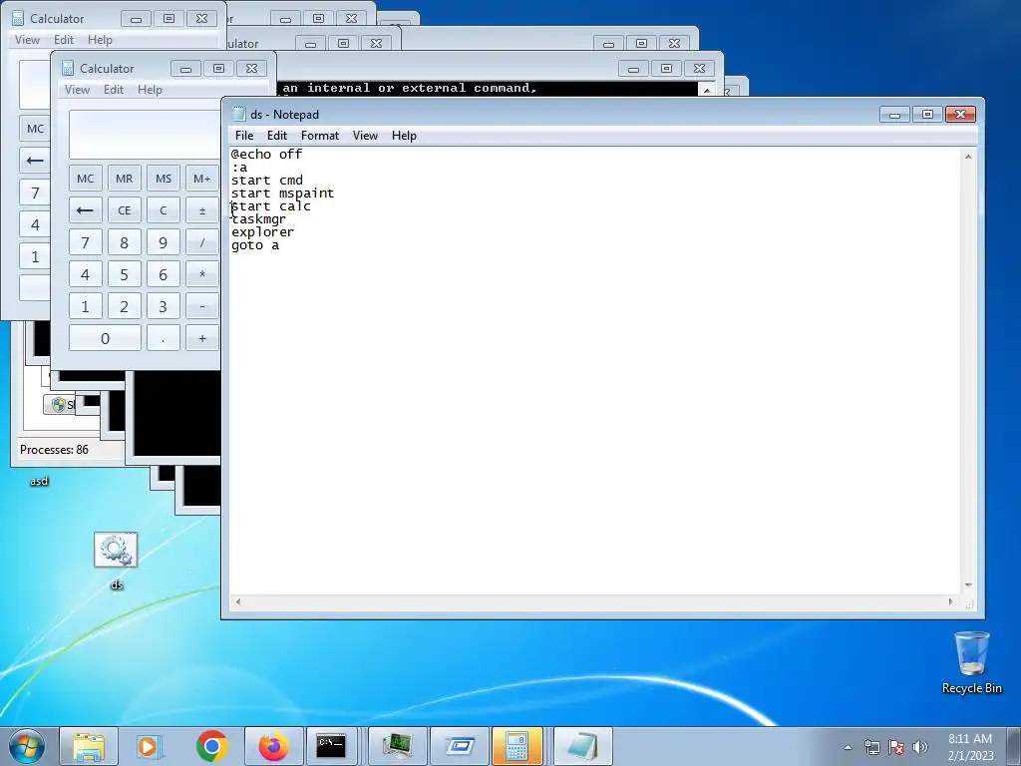Click the plus-minus sign button in Calculator
Screen dimensions: 1021x766
[x=202, y=210]
